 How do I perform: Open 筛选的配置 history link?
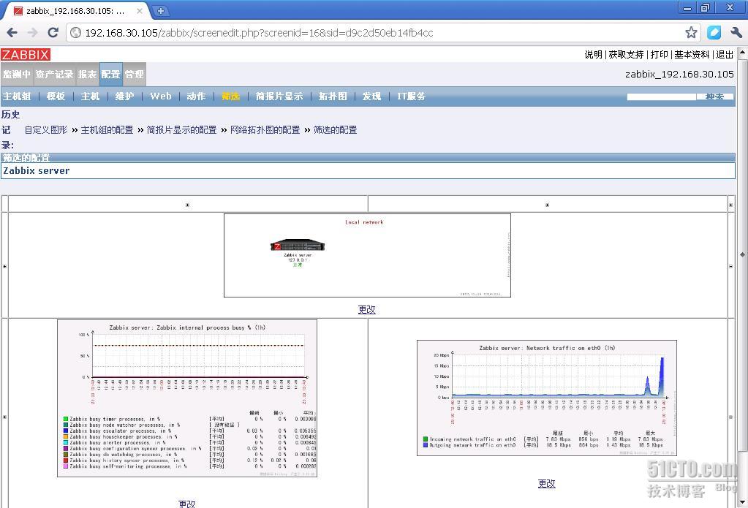click(x=336, y=130)
